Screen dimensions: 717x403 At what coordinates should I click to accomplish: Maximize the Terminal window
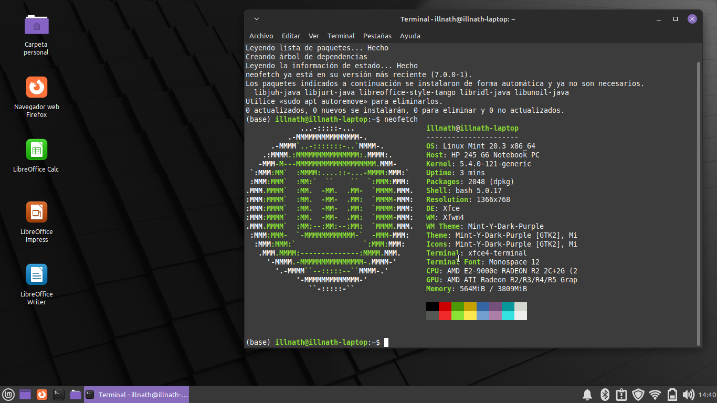(x=676, y=19)
